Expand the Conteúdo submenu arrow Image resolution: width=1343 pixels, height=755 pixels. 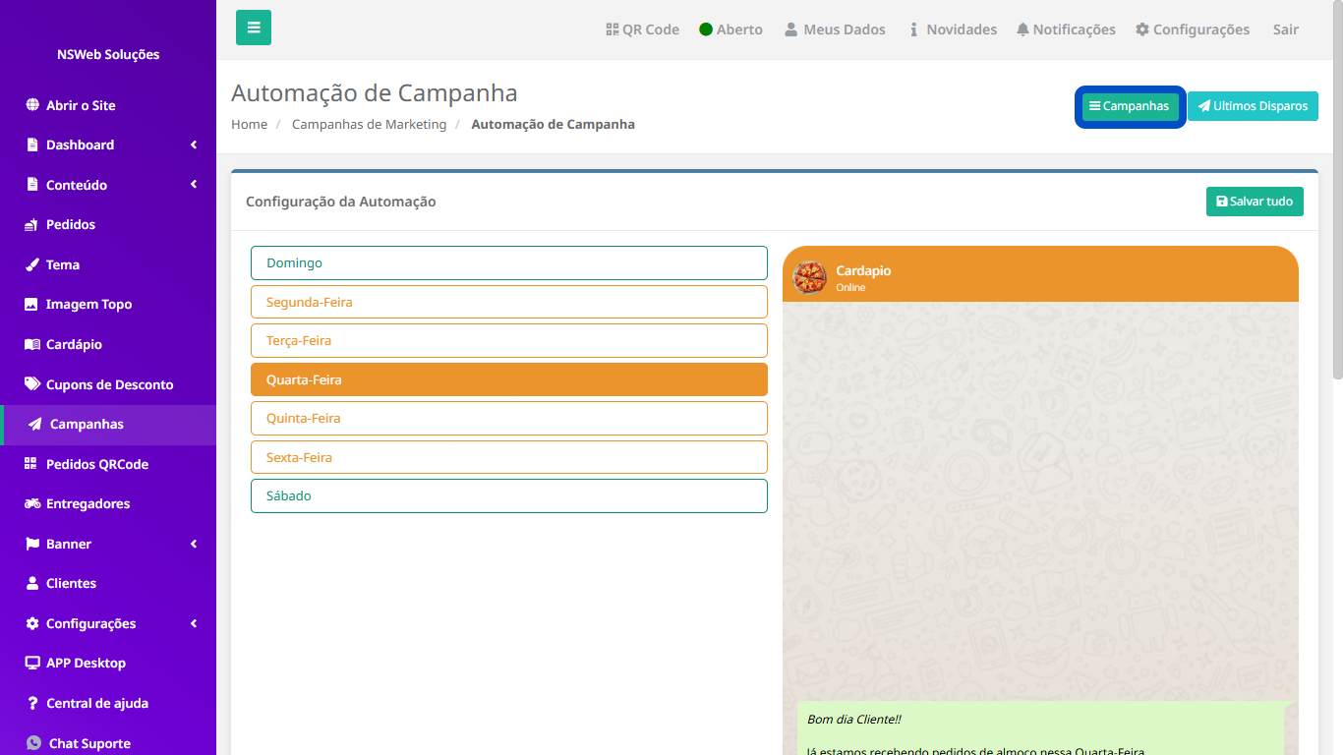pyautogui.click(x=194, y=185)
